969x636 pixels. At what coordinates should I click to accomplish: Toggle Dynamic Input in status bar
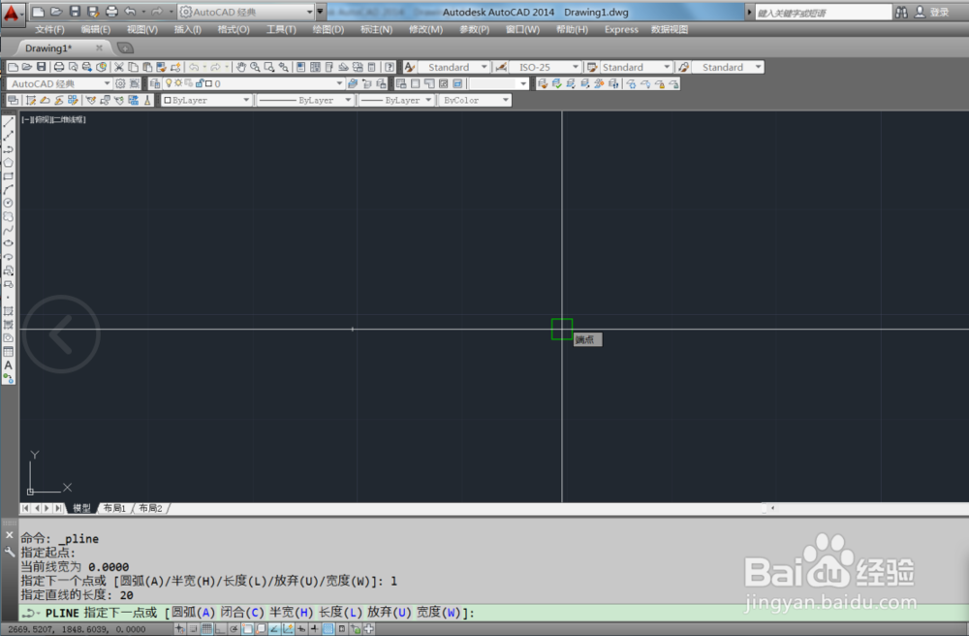click(301, 628)
